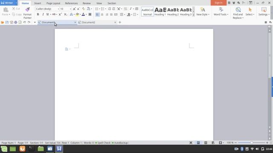Screen dimensions: 273x153
Task: Decrease font size with Shrink Font icon
Action: point(78,9)
